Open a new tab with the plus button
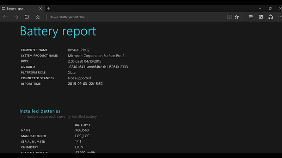This screenshot has height=158, width=282. [x=49, y=8]
